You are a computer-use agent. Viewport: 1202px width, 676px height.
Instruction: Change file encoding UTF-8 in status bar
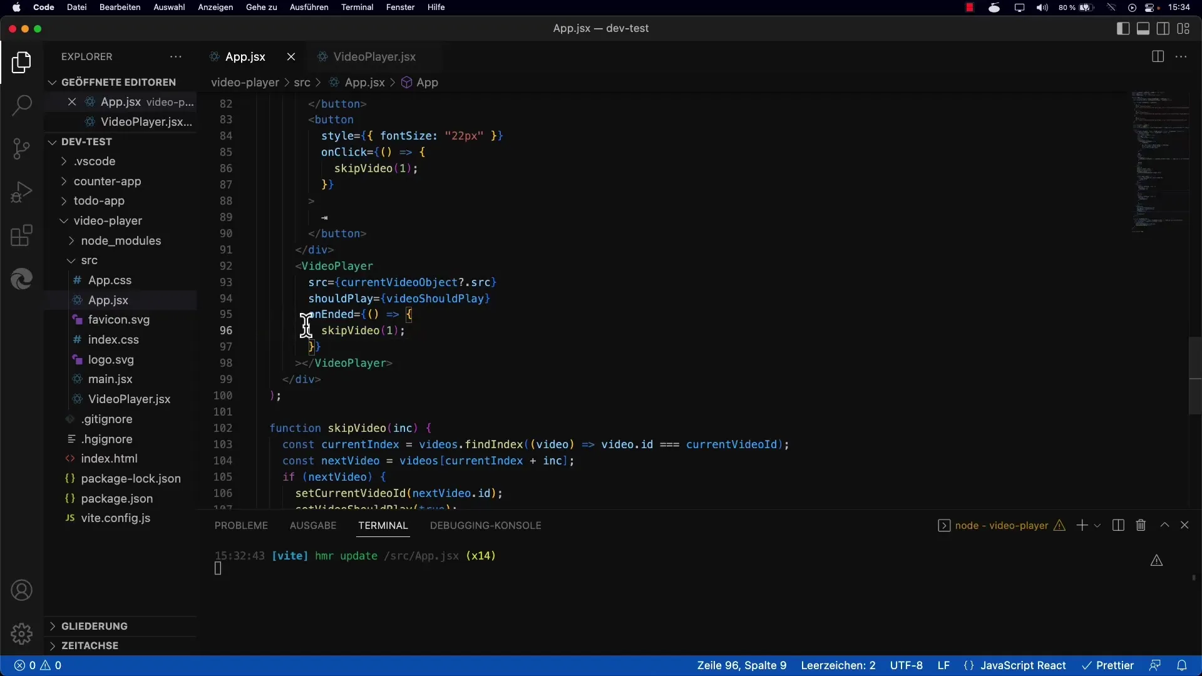(x=906, y=665)
